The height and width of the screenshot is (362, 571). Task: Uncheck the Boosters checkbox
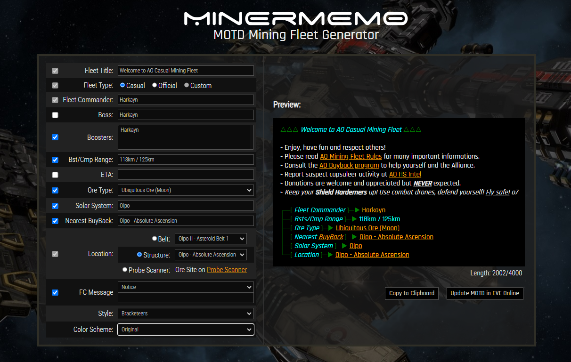55,137
